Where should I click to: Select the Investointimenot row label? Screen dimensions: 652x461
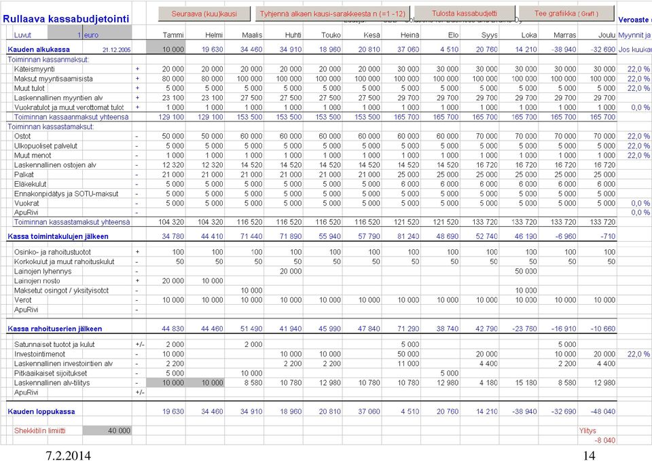click(x=39, y=354)
